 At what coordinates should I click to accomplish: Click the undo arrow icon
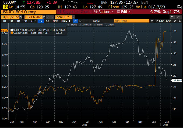tap(172, 17)
